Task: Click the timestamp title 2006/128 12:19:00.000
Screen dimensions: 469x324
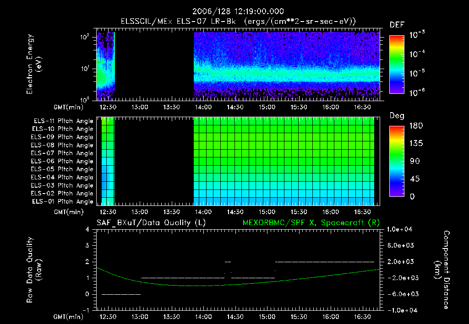Action: [x=238, y=11]
